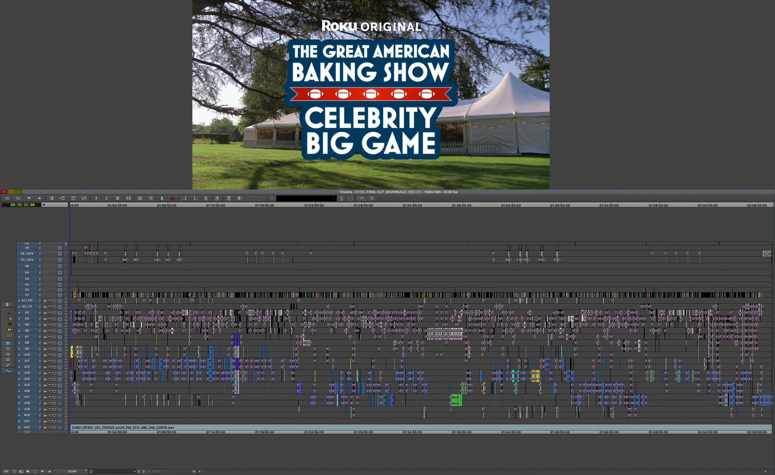Select the A12 track selector

(27, 367)
